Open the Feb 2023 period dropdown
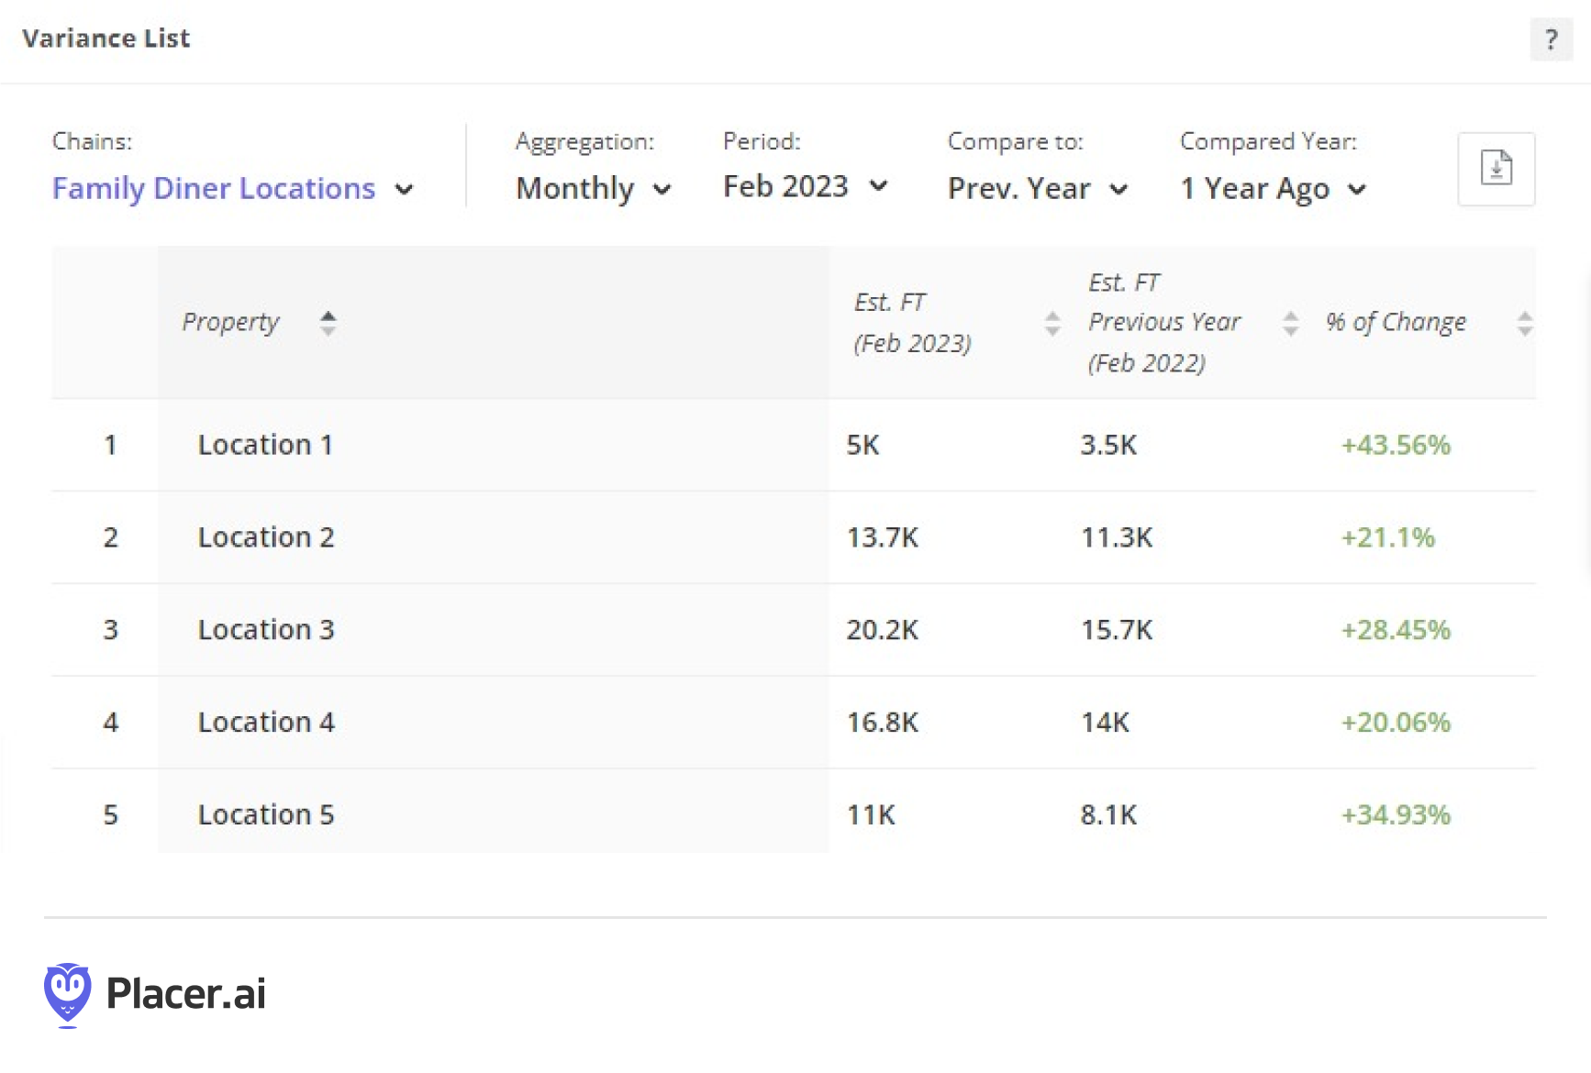Viewport: 1591px width, 1073px height. click(806, 187)
